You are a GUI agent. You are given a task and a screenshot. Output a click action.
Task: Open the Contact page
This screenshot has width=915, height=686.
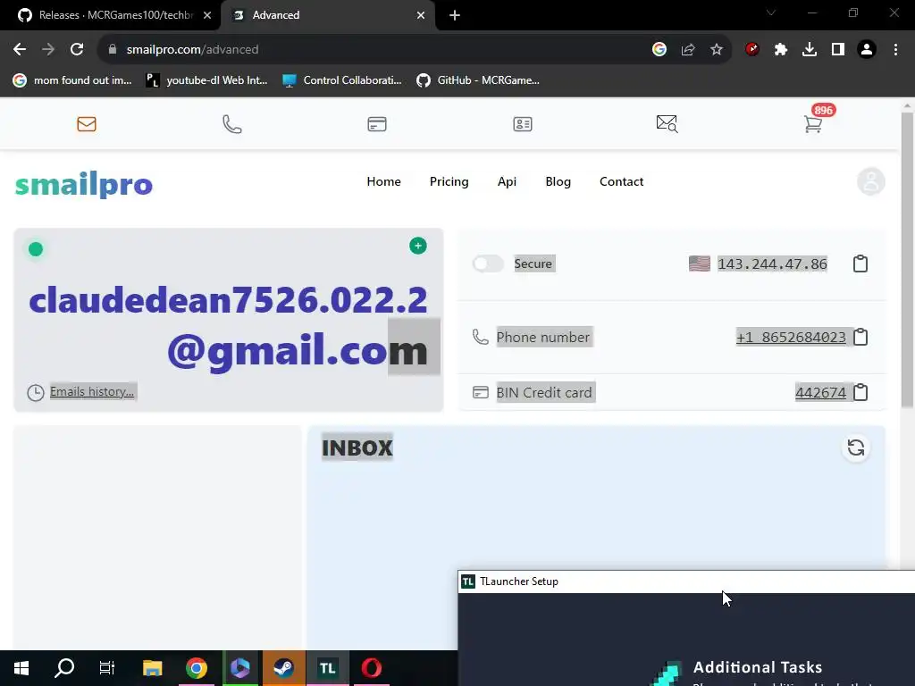coord(622,181)
